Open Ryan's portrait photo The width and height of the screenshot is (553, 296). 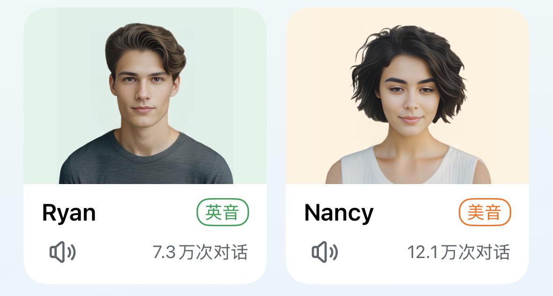145,96
